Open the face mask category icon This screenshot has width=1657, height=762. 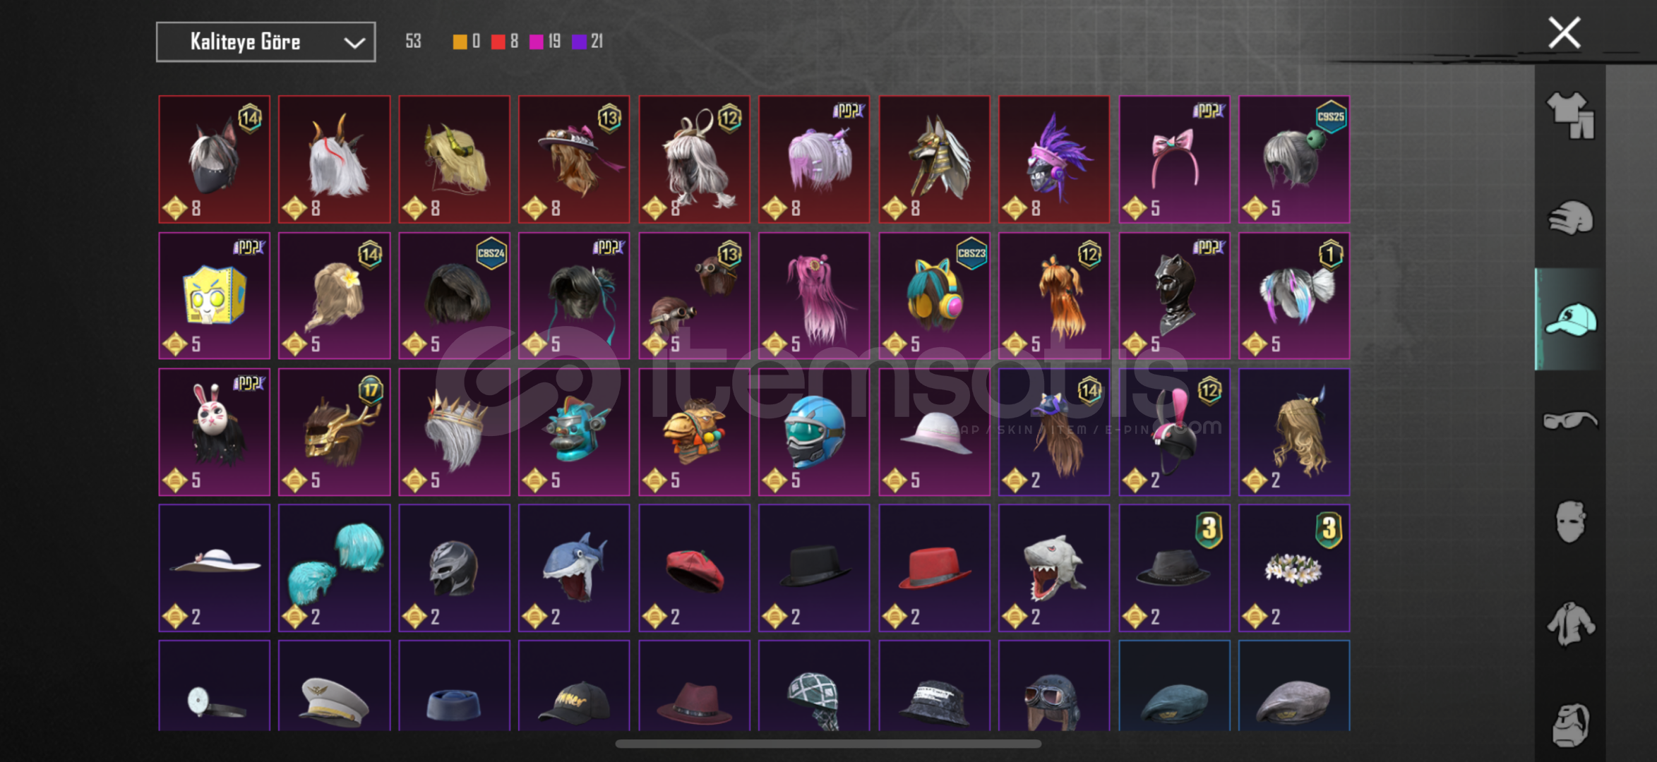1570,522
